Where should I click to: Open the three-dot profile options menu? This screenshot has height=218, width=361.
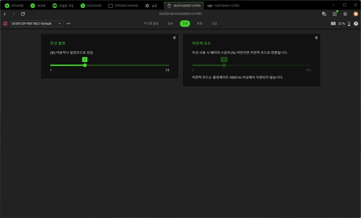(x=68, y=24)
